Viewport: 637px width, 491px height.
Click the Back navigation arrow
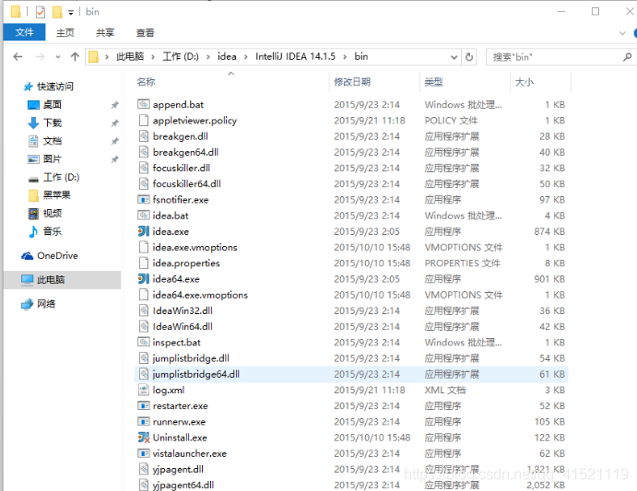18,56
